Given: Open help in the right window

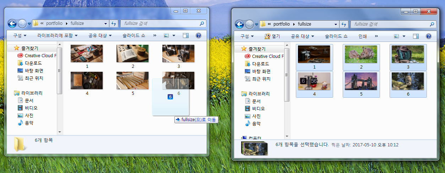Looking at the screenshot, I should pyautogui.click(x=429, y=36).
